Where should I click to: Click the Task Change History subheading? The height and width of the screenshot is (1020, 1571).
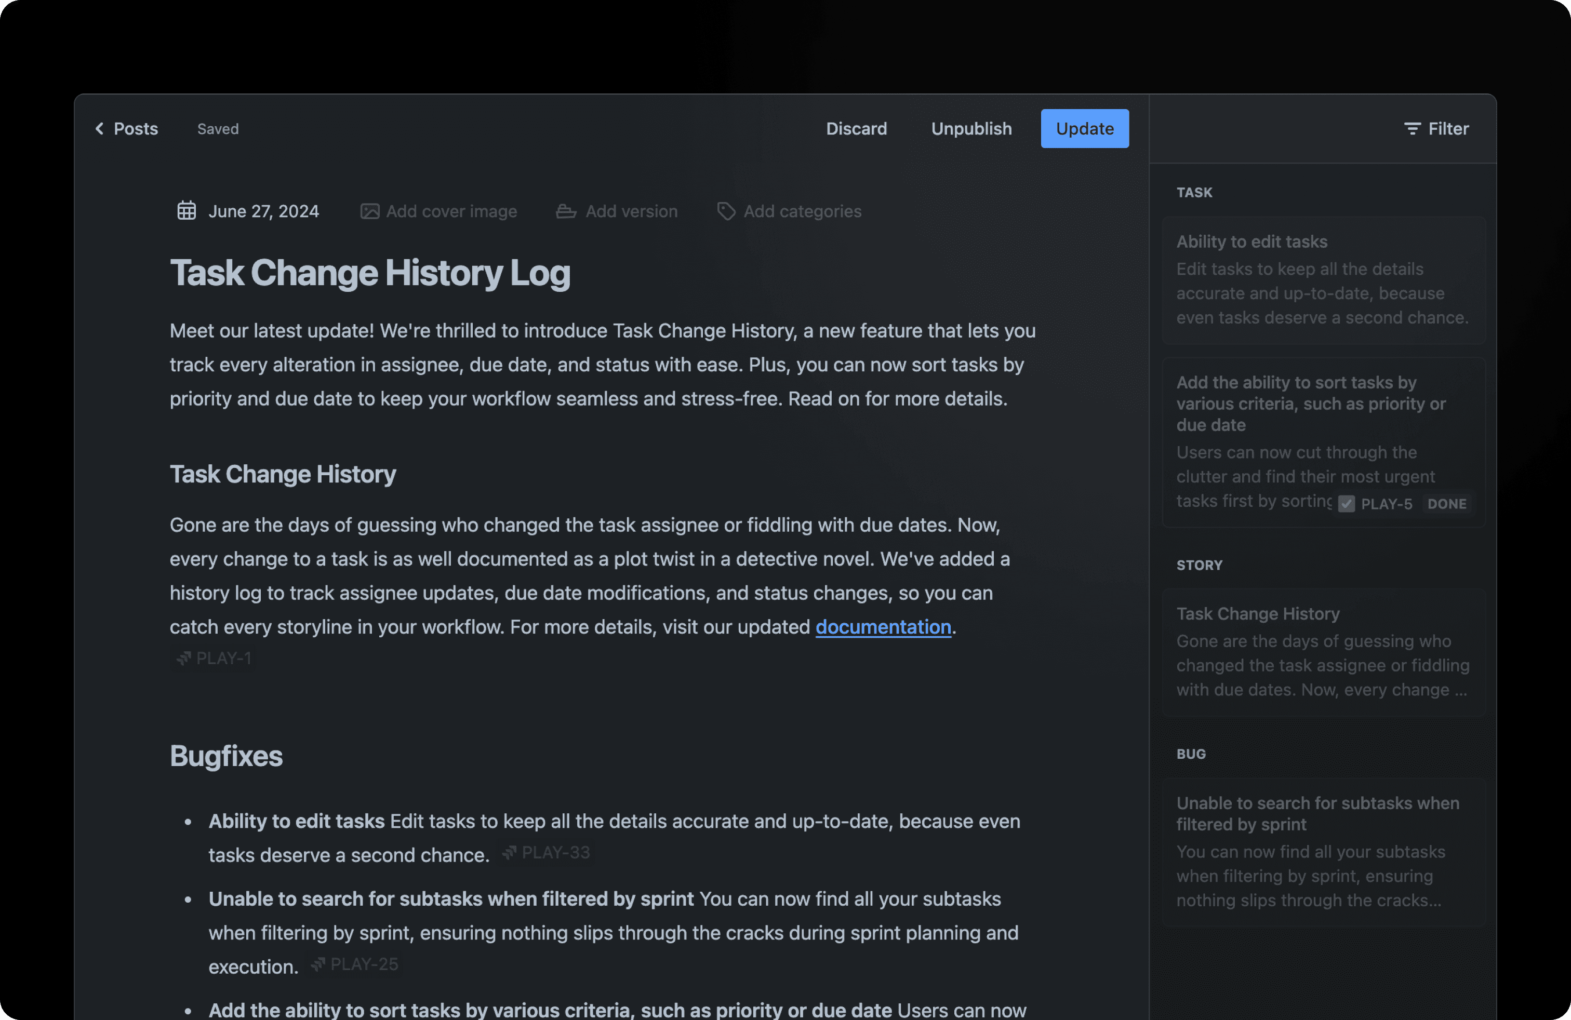283,474
